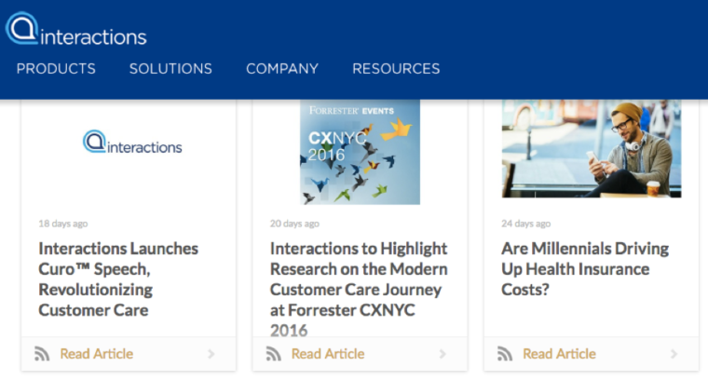Click the '20 days ago' timestamp
Screen dimensions: 708x381
coord(294,224)
